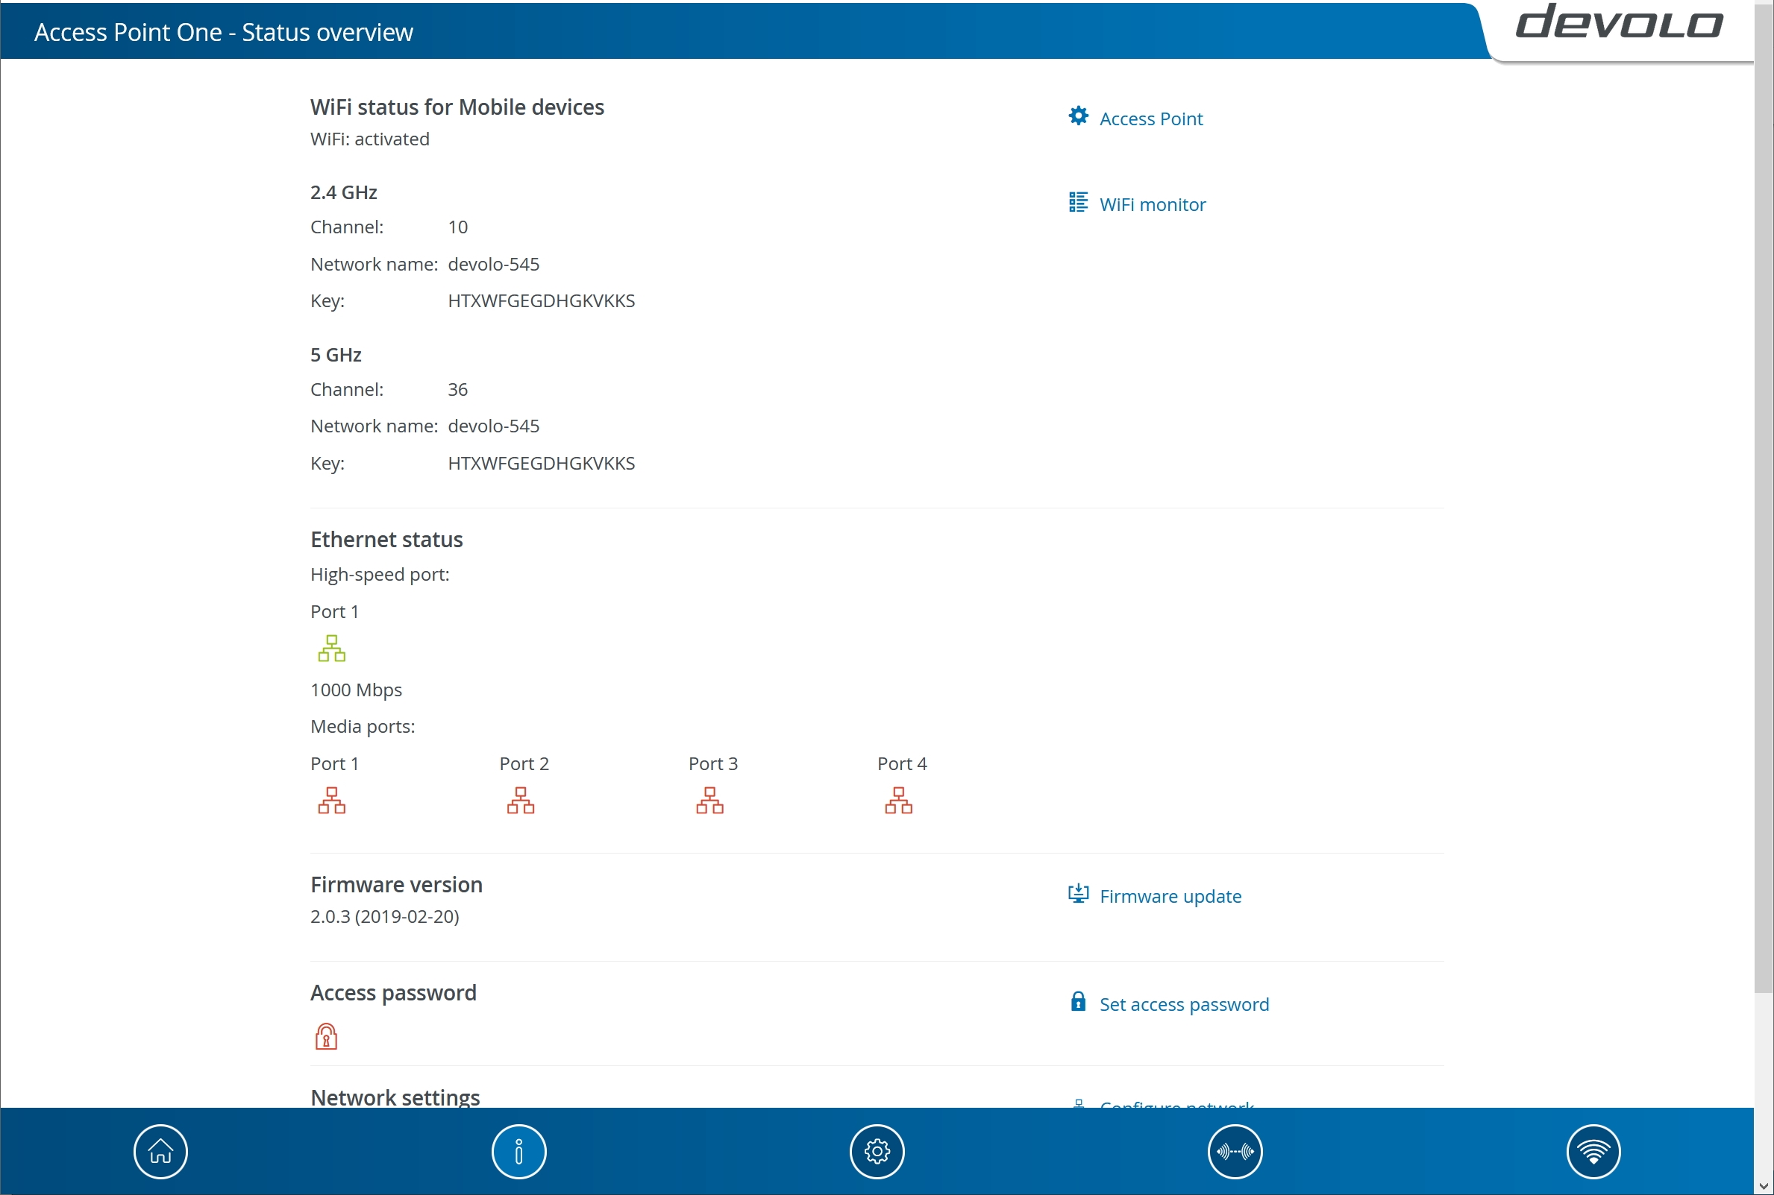Click the devolo logo in the header
The image size is (1774, 1195).
tap(1618, 23)
